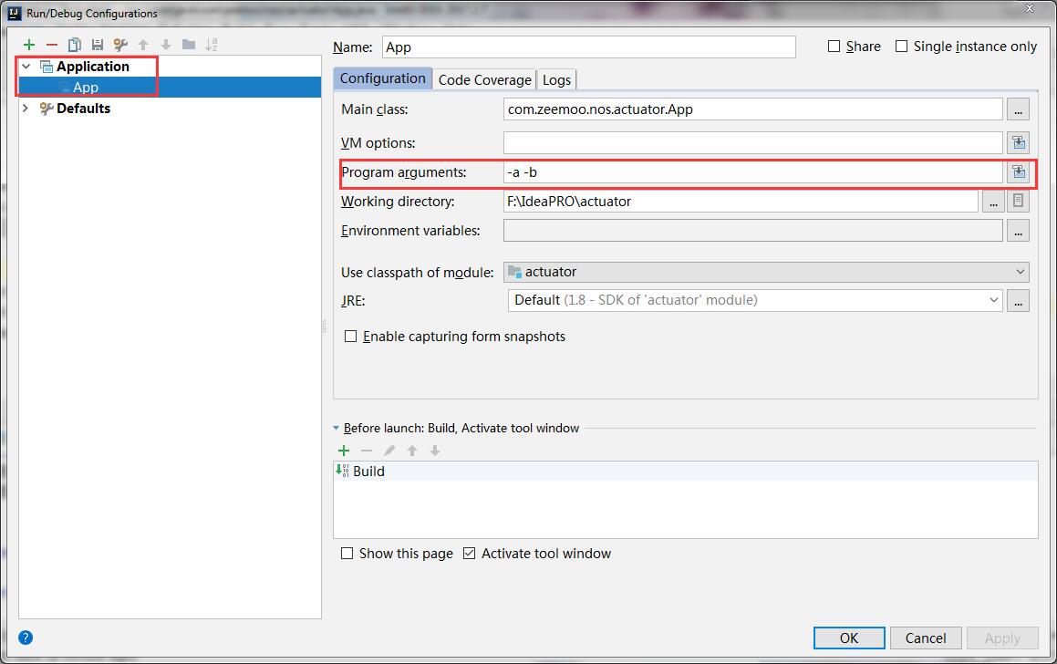
Task: Focus the Working directory input field
Action: click(x=741, y=201)
